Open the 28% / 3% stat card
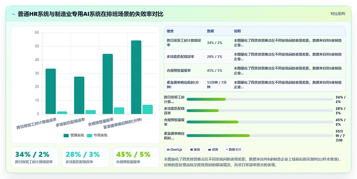The height and width of the screenshot is (179, 357). tap(86, 157)
